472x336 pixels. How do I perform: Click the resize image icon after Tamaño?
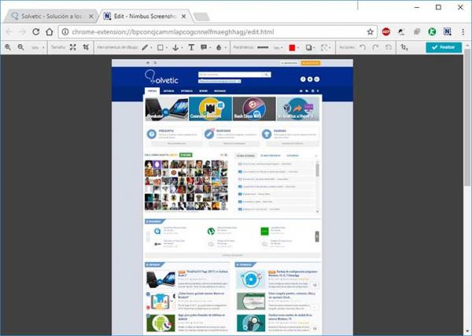(x=73, y=47)
